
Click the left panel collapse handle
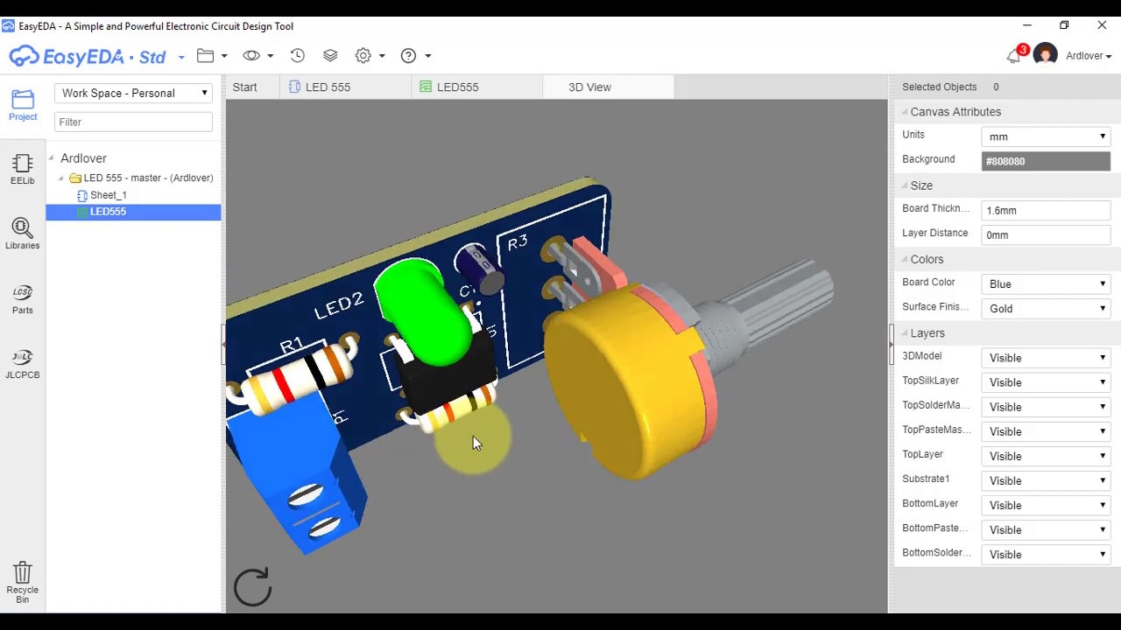click(x=223, y=344)
